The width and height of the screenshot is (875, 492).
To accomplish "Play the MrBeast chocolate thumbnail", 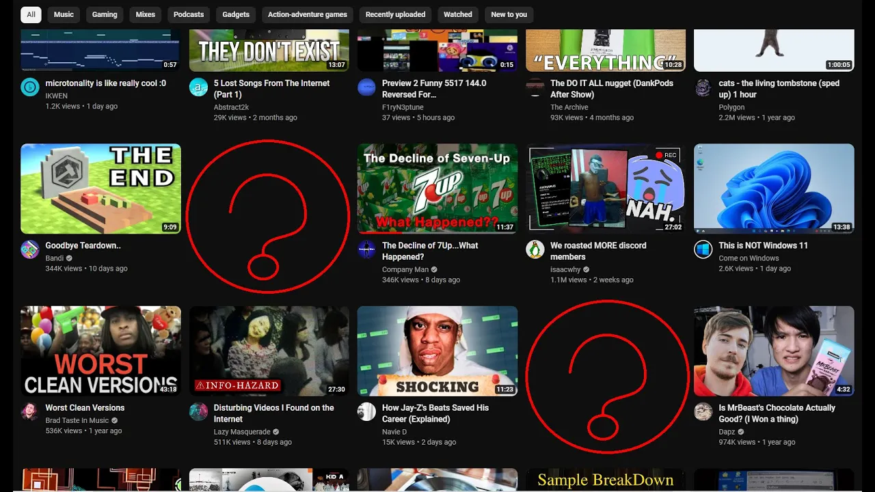I will point(774,351).
